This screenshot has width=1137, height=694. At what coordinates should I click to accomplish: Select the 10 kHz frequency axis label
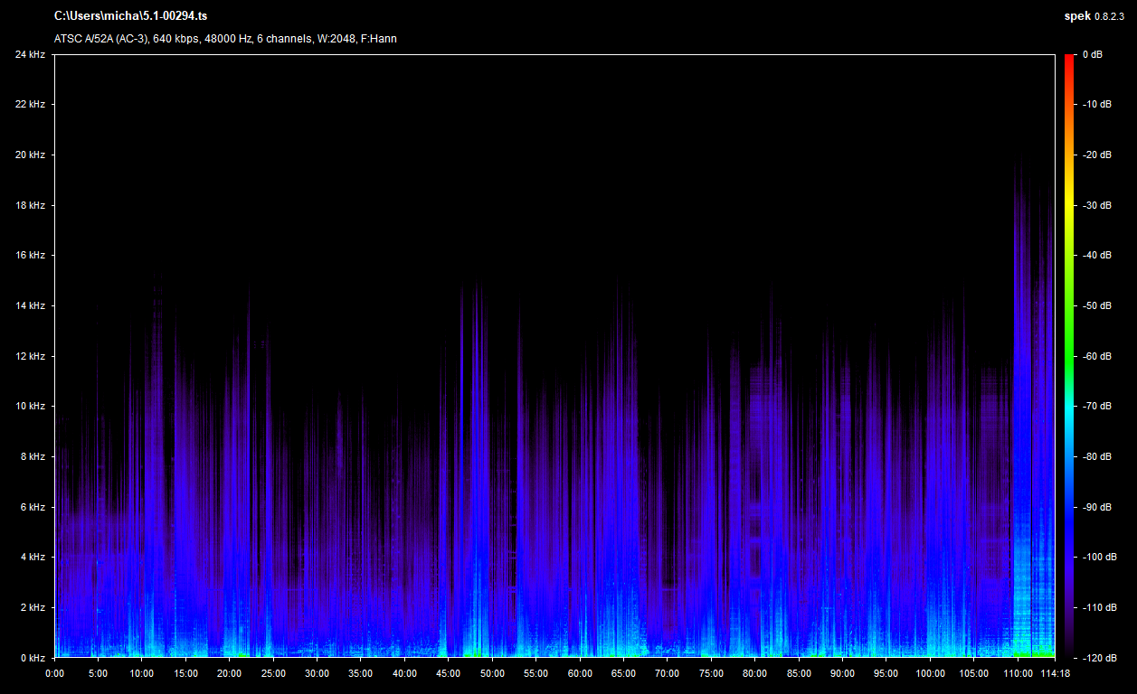coord(30,407)
